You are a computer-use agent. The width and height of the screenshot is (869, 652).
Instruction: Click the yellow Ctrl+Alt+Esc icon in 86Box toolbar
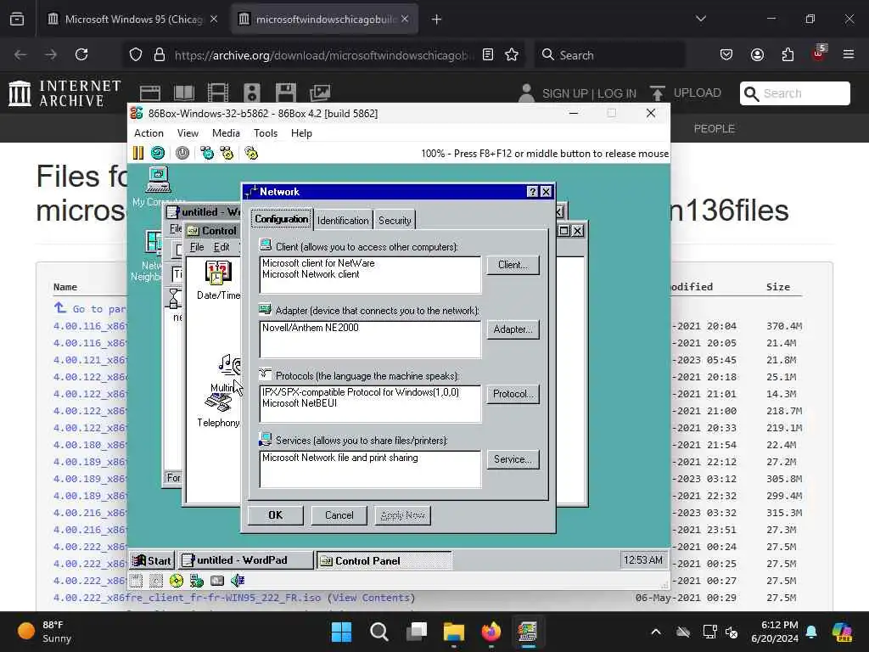pyautogui.click(x=227, y=153)
